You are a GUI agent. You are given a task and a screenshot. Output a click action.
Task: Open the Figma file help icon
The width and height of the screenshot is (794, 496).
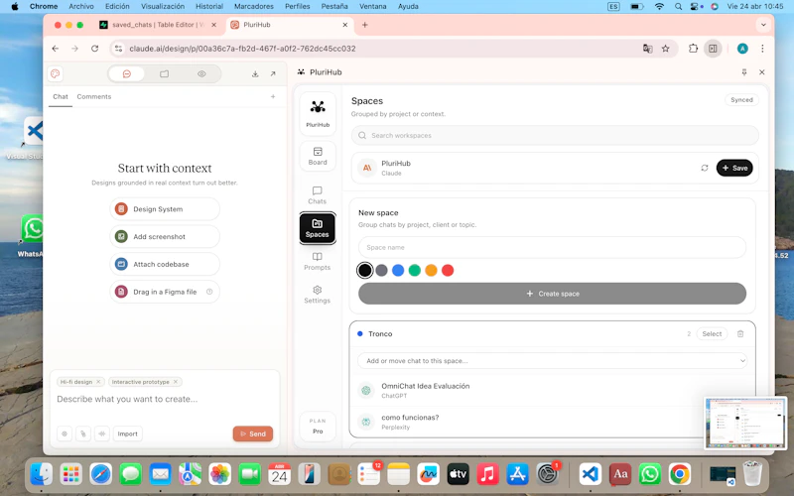tap(209, 292)
